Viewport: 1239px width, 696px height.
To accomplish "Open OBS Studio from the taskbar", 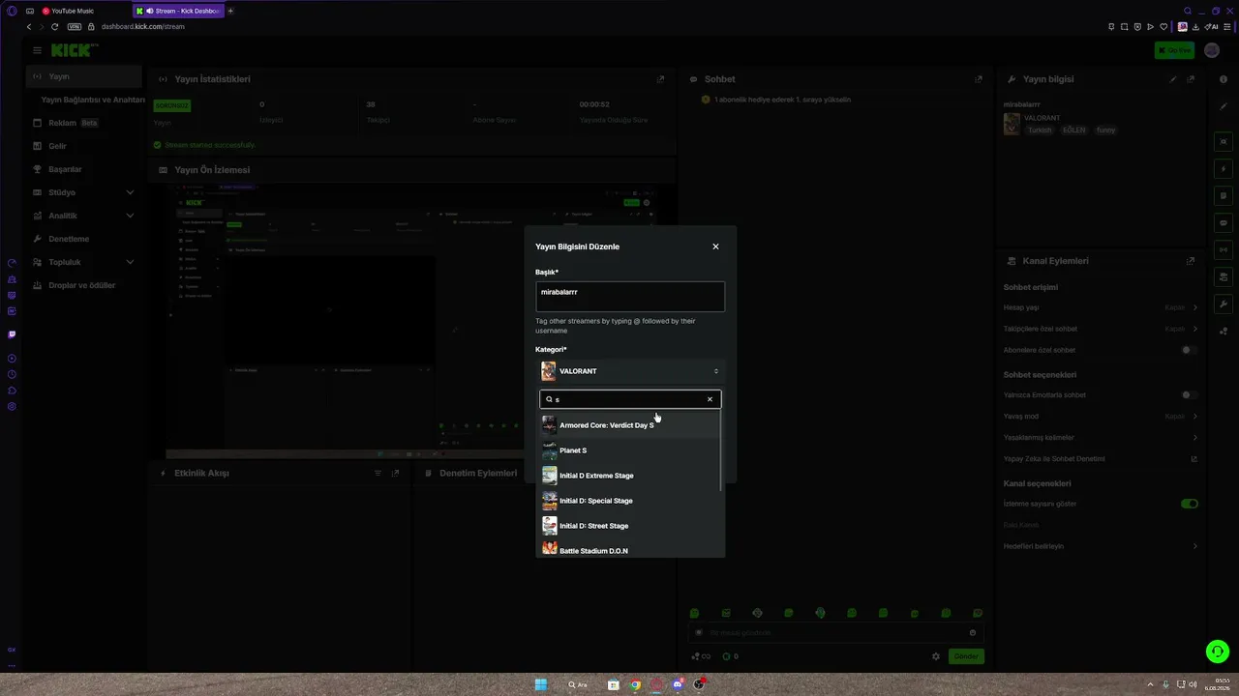I will tap(699, 684).
